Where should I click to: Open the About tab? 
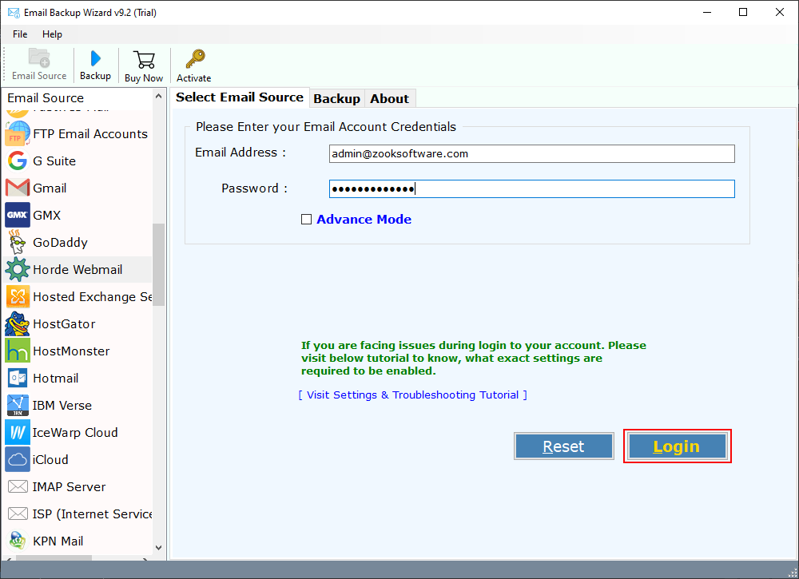click(x=389, y=99)
